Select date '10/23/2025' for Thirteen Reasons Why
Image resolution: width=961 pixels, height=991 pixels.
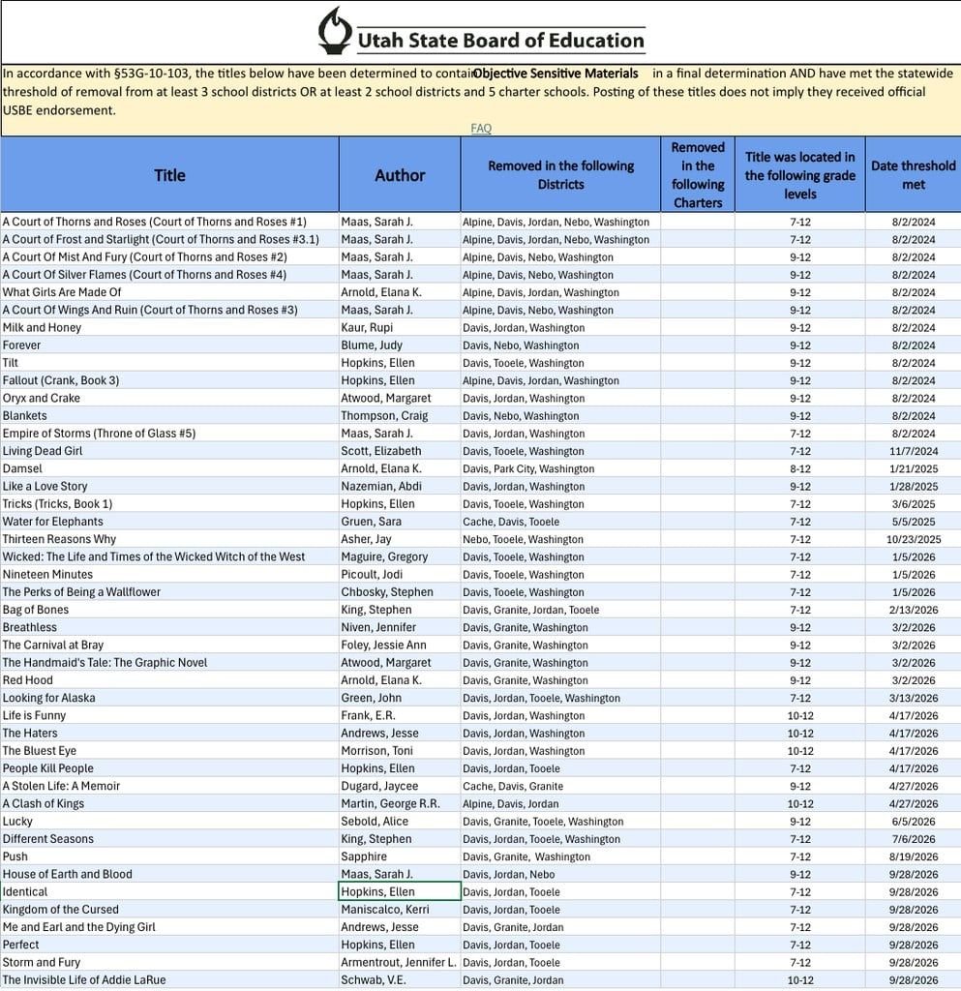[913, 540]
